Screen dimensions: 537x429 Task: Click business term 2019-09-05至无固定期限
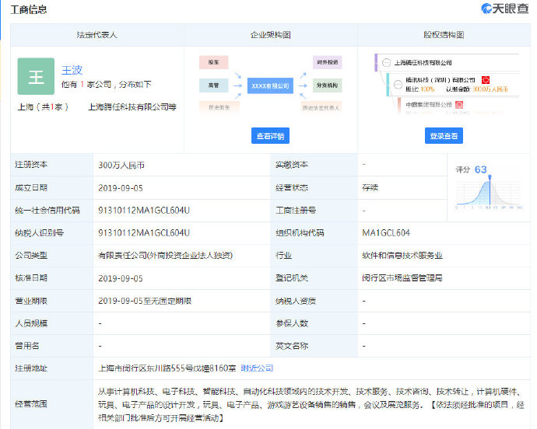[x=145, y=301]
